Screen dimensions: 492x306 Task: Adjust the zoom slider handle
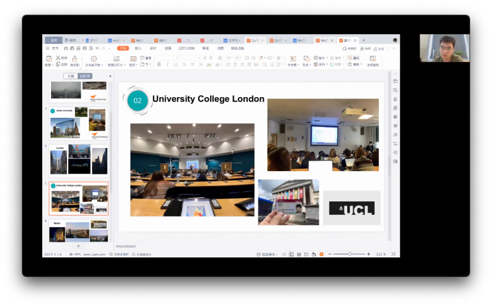point(350,254)
